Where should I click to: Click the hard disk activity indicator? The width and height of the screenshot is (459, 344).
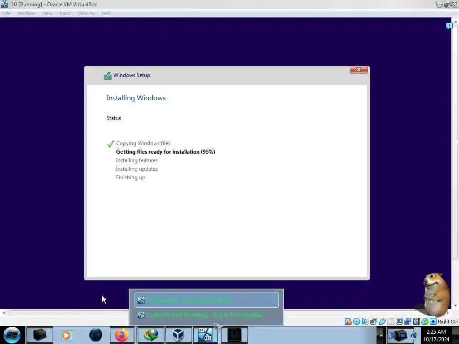coord(348,322)
